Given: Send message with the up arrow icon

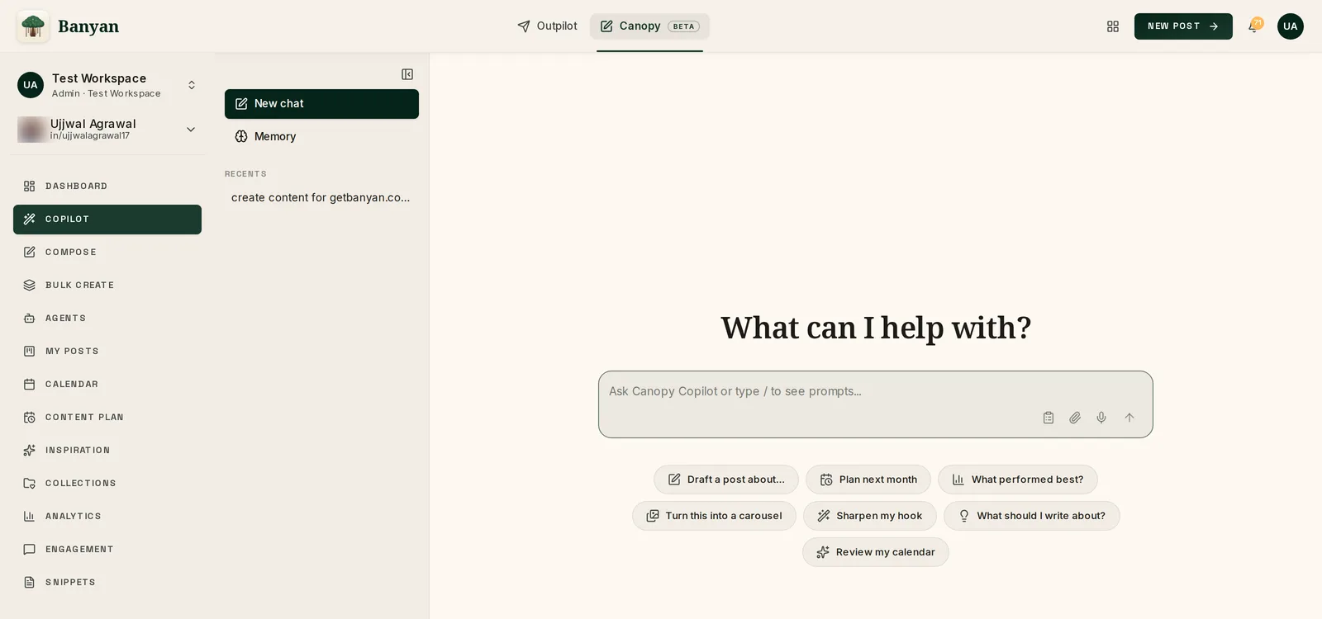Looking at the screenshot, I should (x=1129, y=418).
